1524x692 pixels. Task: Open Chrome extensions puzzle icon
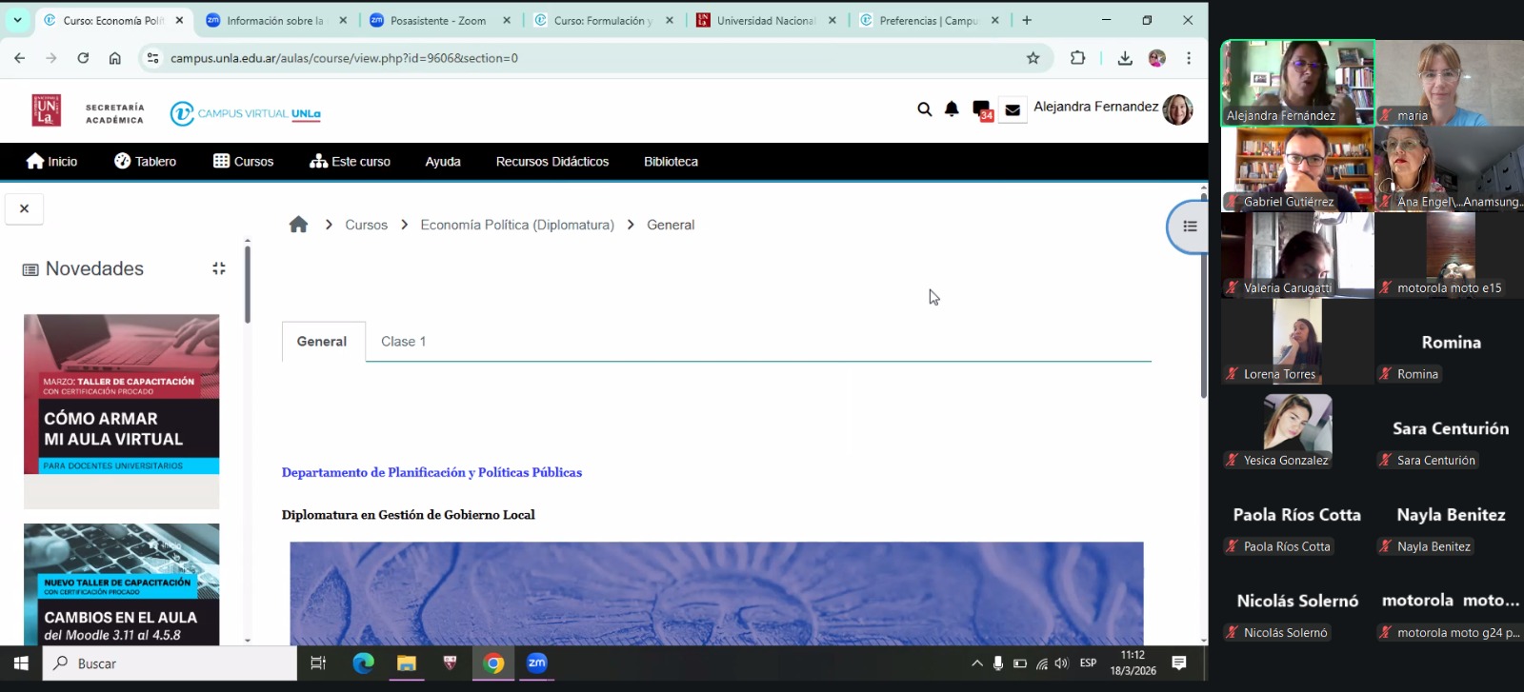point(1077,58)
